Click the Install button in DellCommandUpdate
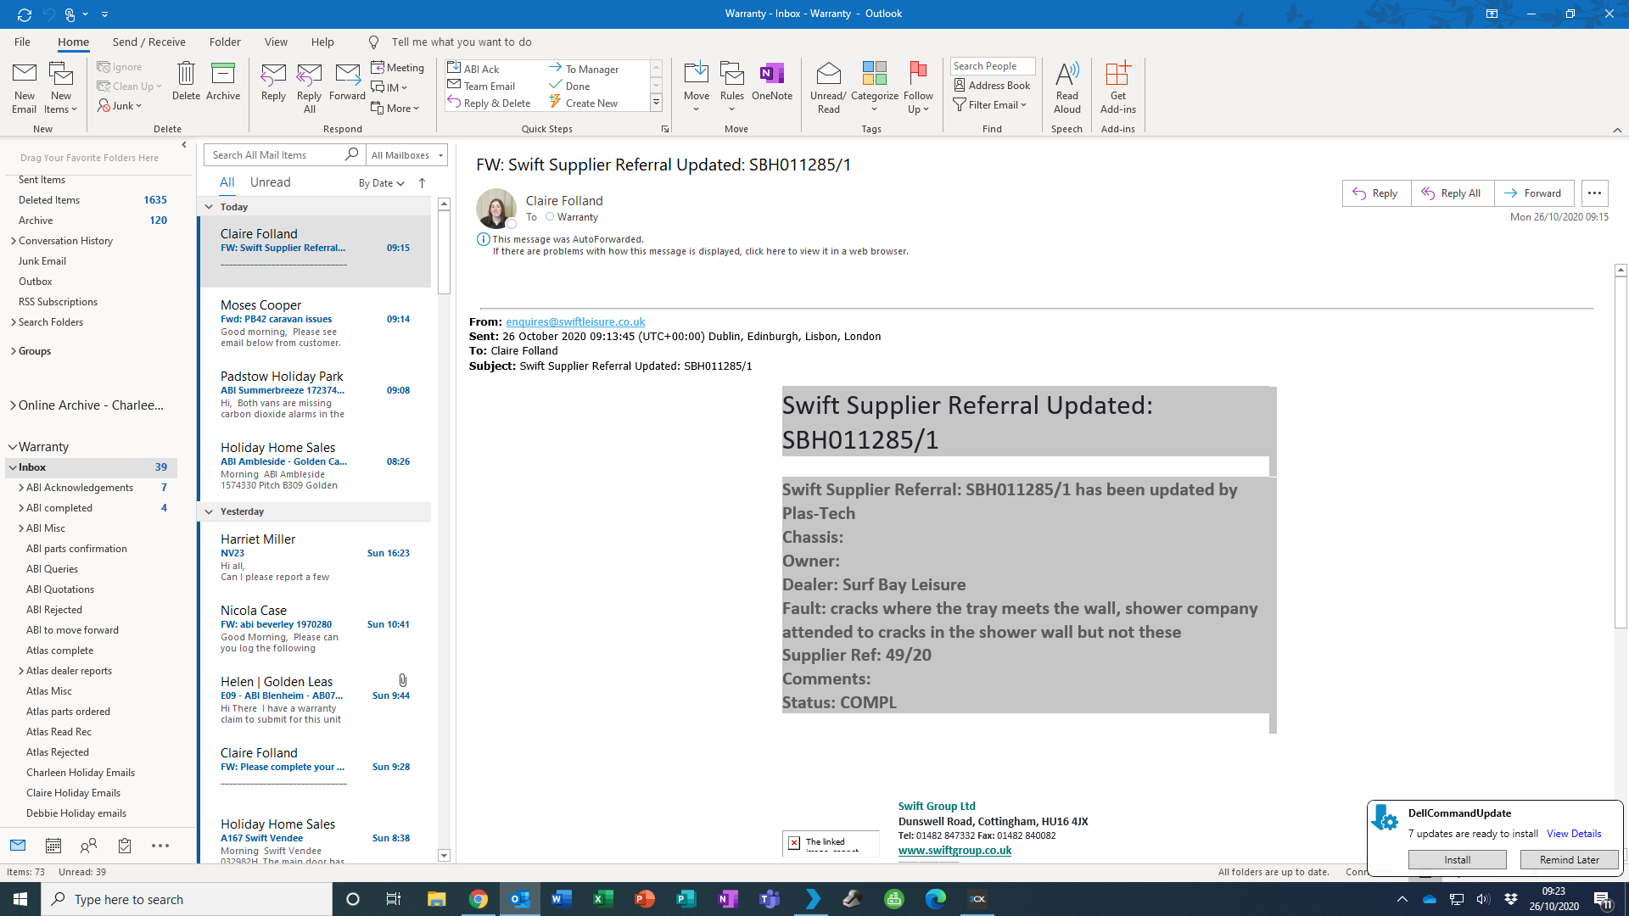This screenshot has height=916, width=1629. point(1457,859)
